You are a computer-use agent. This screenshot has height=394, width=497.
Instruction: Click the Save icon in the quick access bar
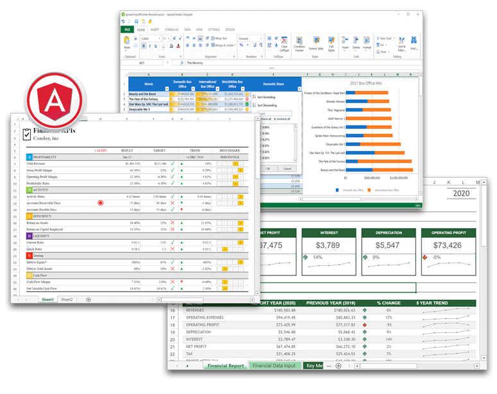click(x=137, y=22)
